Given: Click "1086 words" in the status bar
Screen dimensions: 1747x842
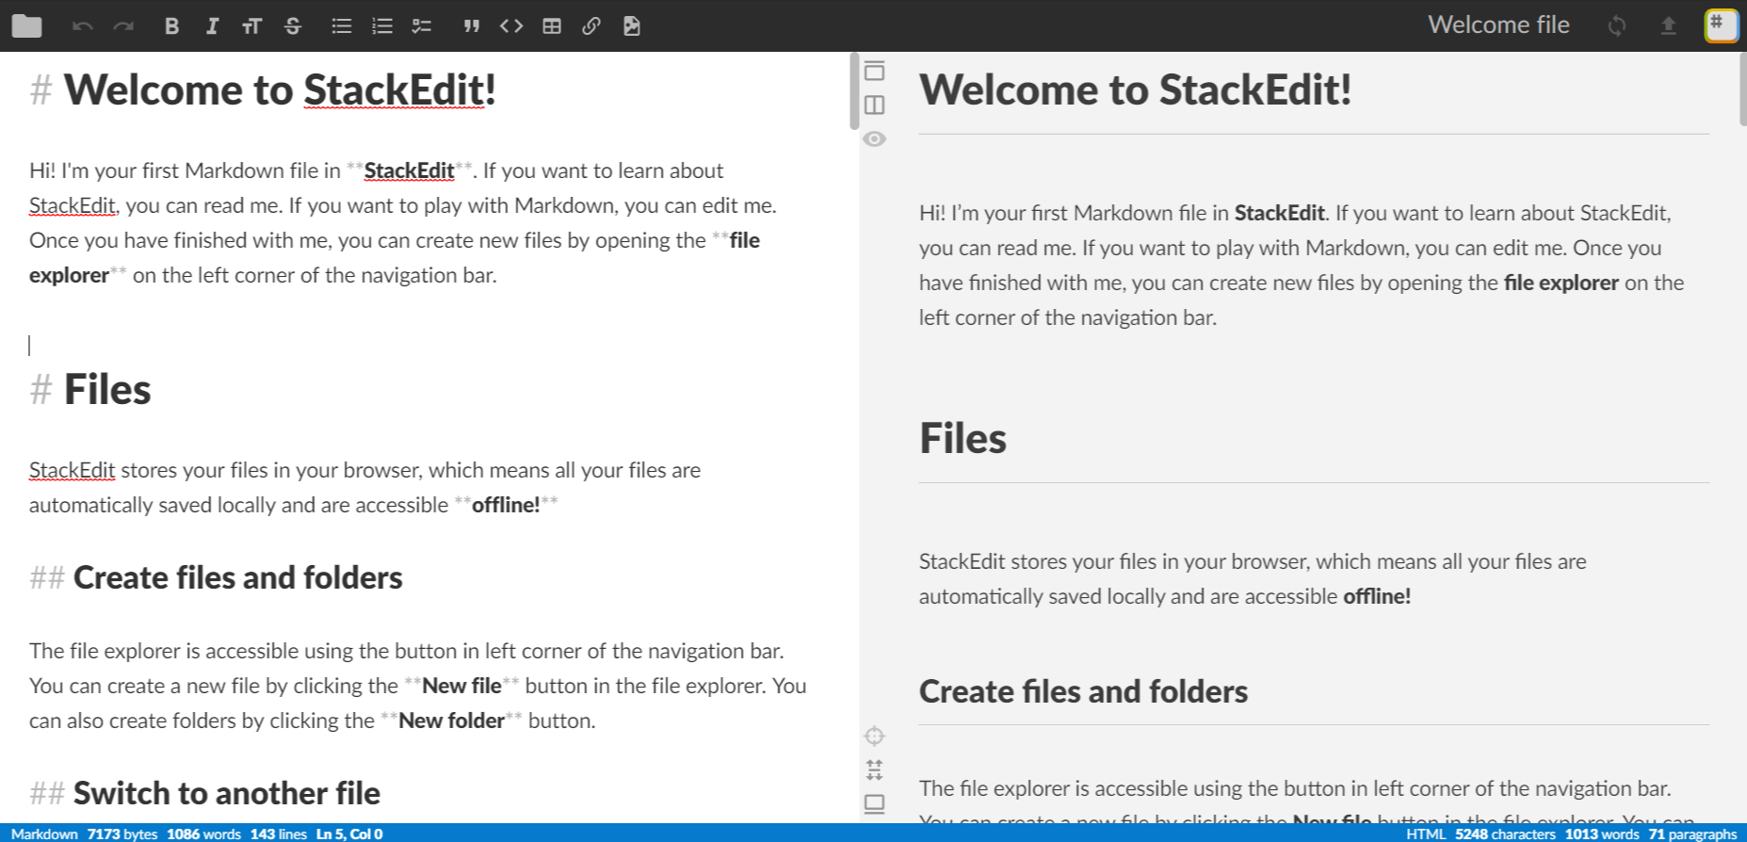Looking at the screenshot, I should [203, 834].
